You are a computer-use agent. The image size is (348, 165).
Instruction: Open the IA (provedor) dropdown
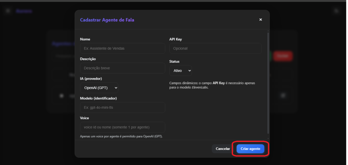click(x=99, y=88)
